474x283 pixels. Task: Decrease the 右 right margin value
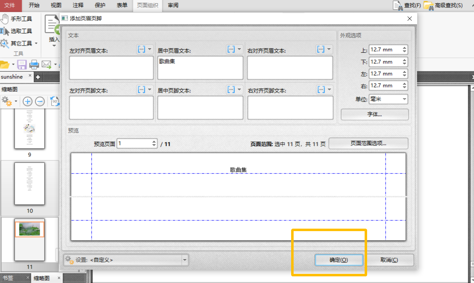coord(405,88)
